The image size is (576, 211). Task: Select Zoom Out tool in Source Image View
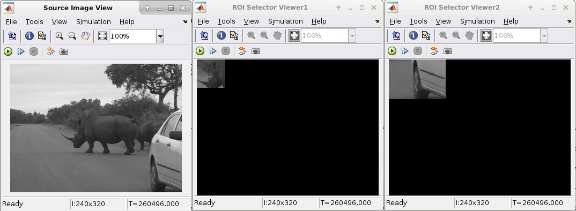point(72,36)
